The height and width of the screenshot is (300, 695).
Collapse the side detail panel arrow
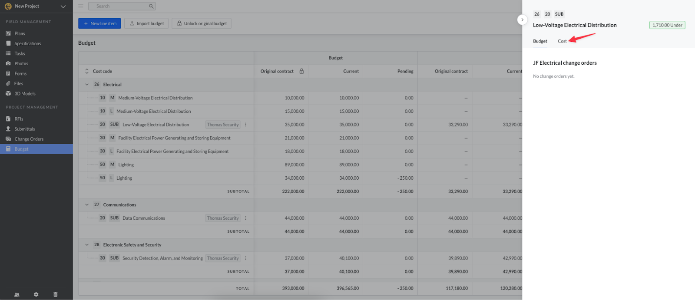click(522, 20)
